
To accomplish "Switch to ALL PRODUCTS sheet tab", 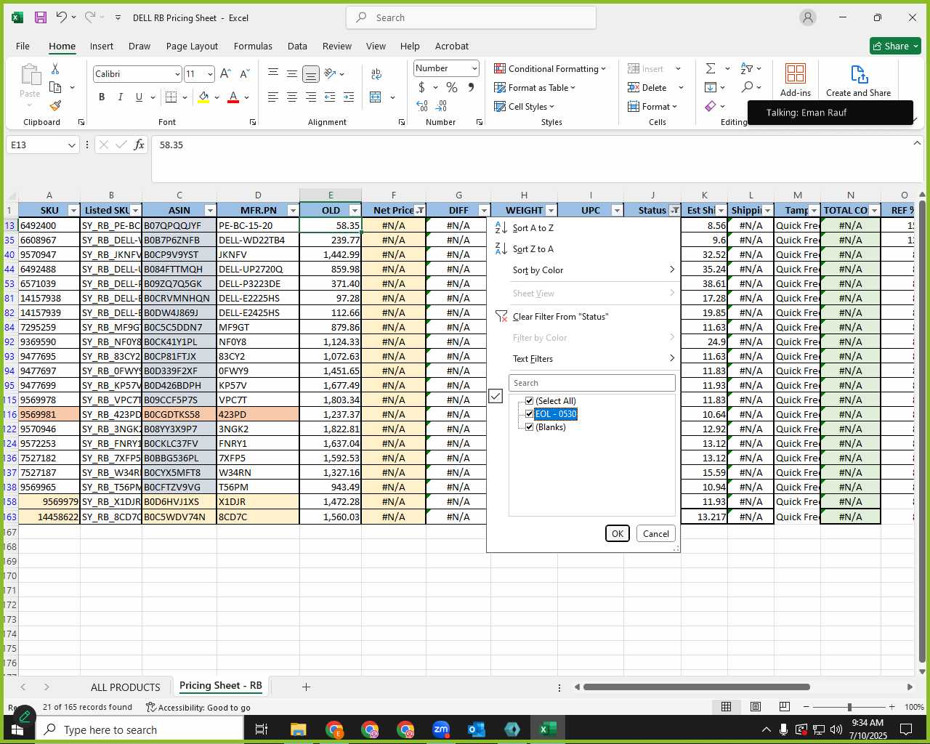I will pyautogui.click(x=125, y=687).
